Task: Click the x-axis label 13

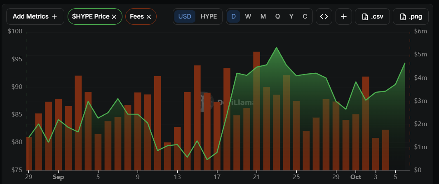Action: tap(177, 177)
